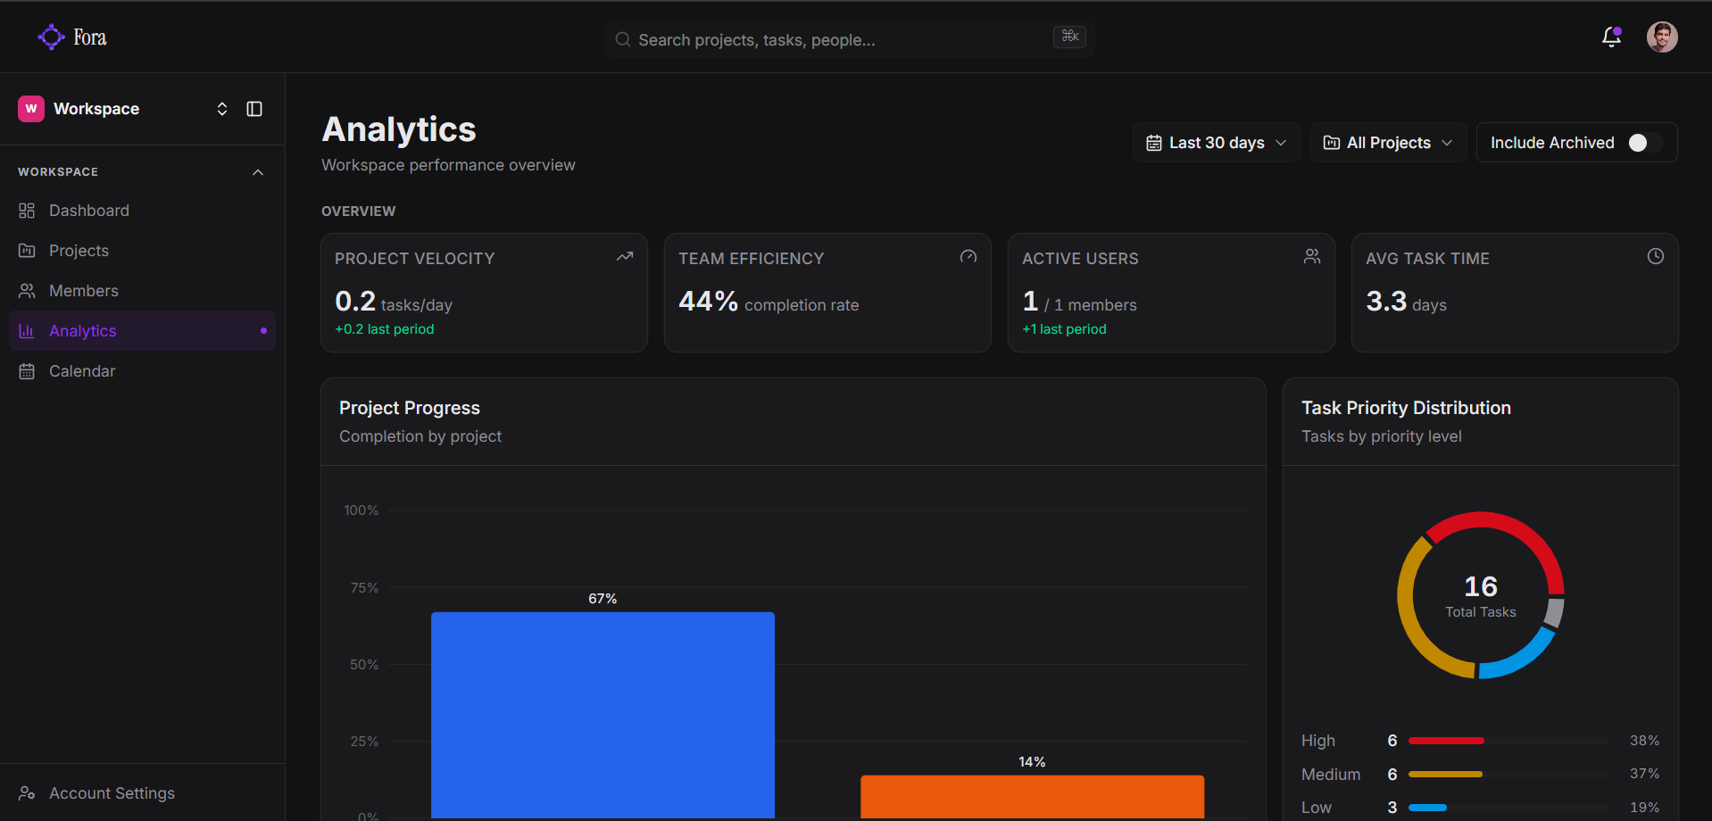This screenshot has width=1712, height=821.
Task: Click the Medium priority yellow progress bar
Action: [1445, 775]
